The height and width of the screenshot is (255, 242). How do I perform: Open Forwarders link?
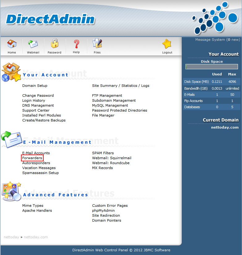pyautogui.click(x=32, y=158)
